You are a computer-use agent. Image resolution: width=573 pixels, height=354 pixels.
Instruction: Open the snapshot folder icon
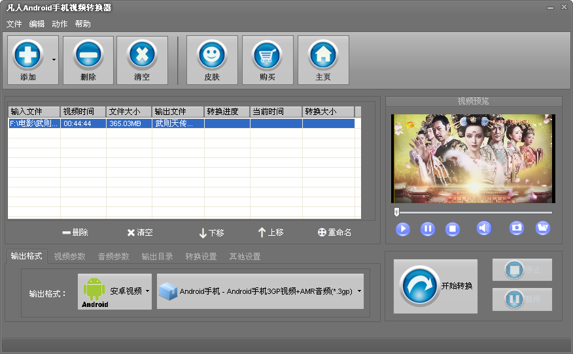[543, 228]
